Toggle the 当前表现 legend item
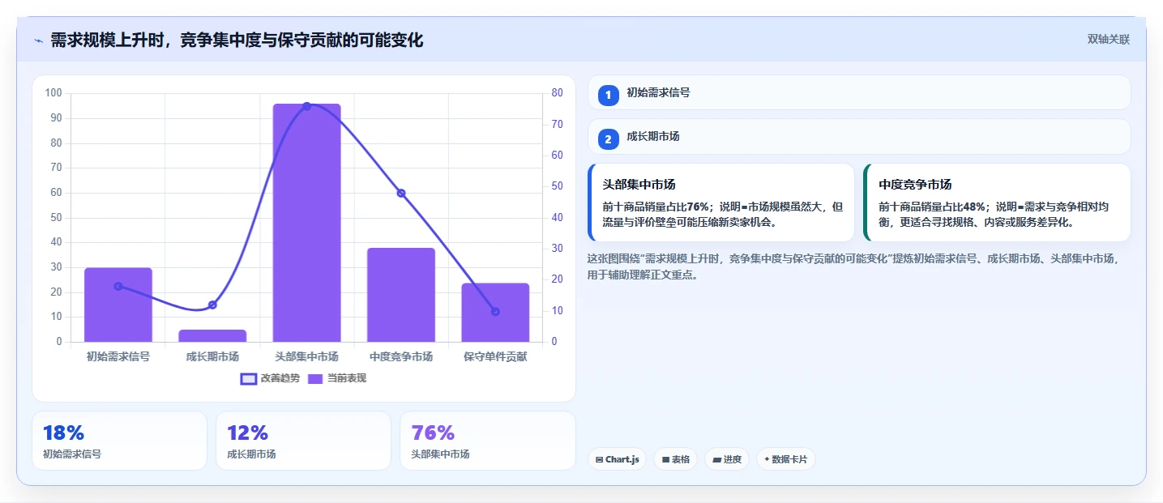 pos(336,378)
